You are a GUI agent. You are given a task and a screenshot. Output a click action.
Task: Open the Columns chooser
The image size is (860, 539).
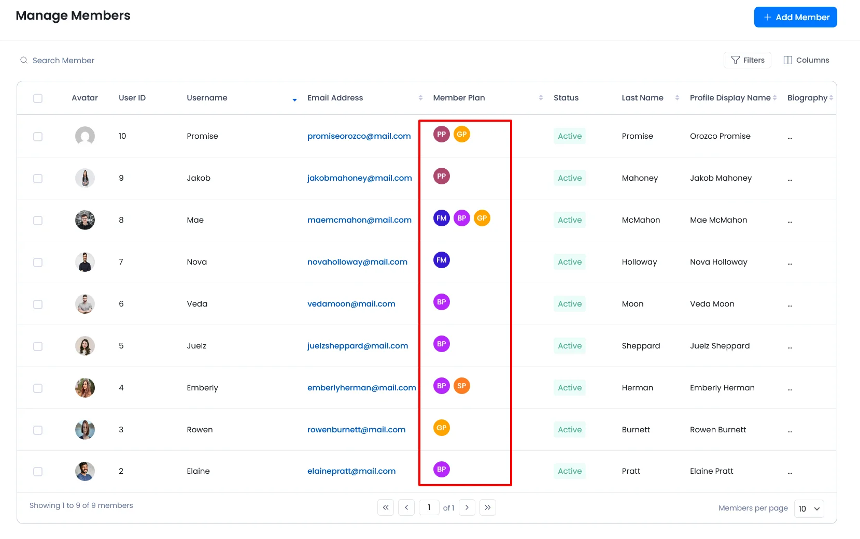click(806, 60)
